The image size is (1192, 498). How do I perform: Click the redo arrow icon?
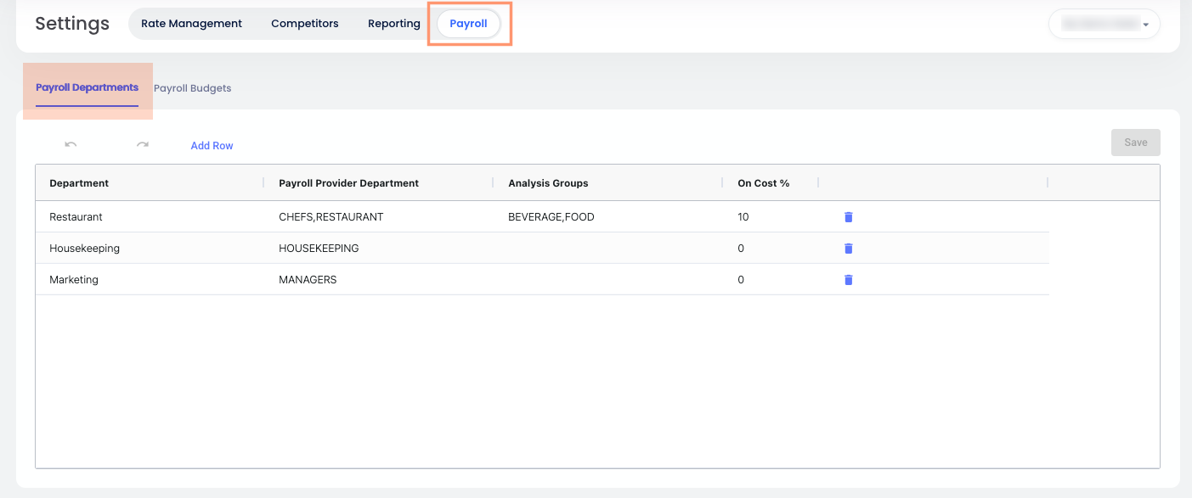point(143,145)
